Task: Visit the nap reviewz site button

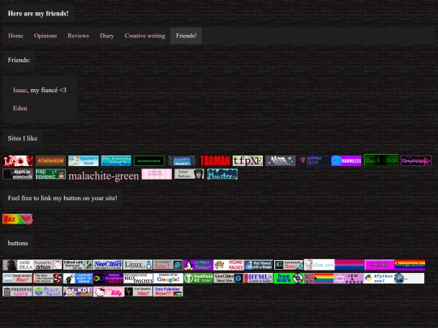Action: pos(50,174)
